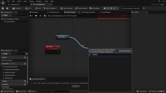Click WinkIn node execution output pin
Screen dimensions: 166x93
point(58,52)
